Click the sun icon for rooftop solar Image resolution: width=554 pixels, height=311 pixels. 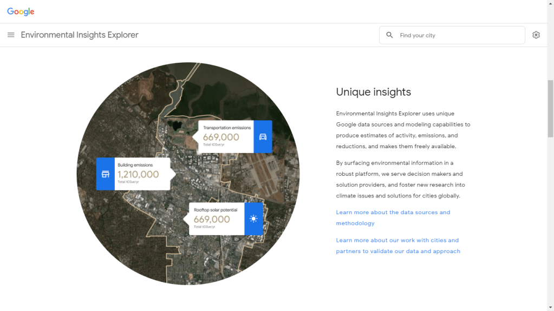pyautogui.click(x=253, y=219)
